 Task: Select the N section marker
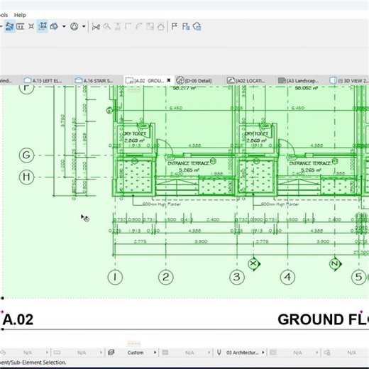pos(335,263)
